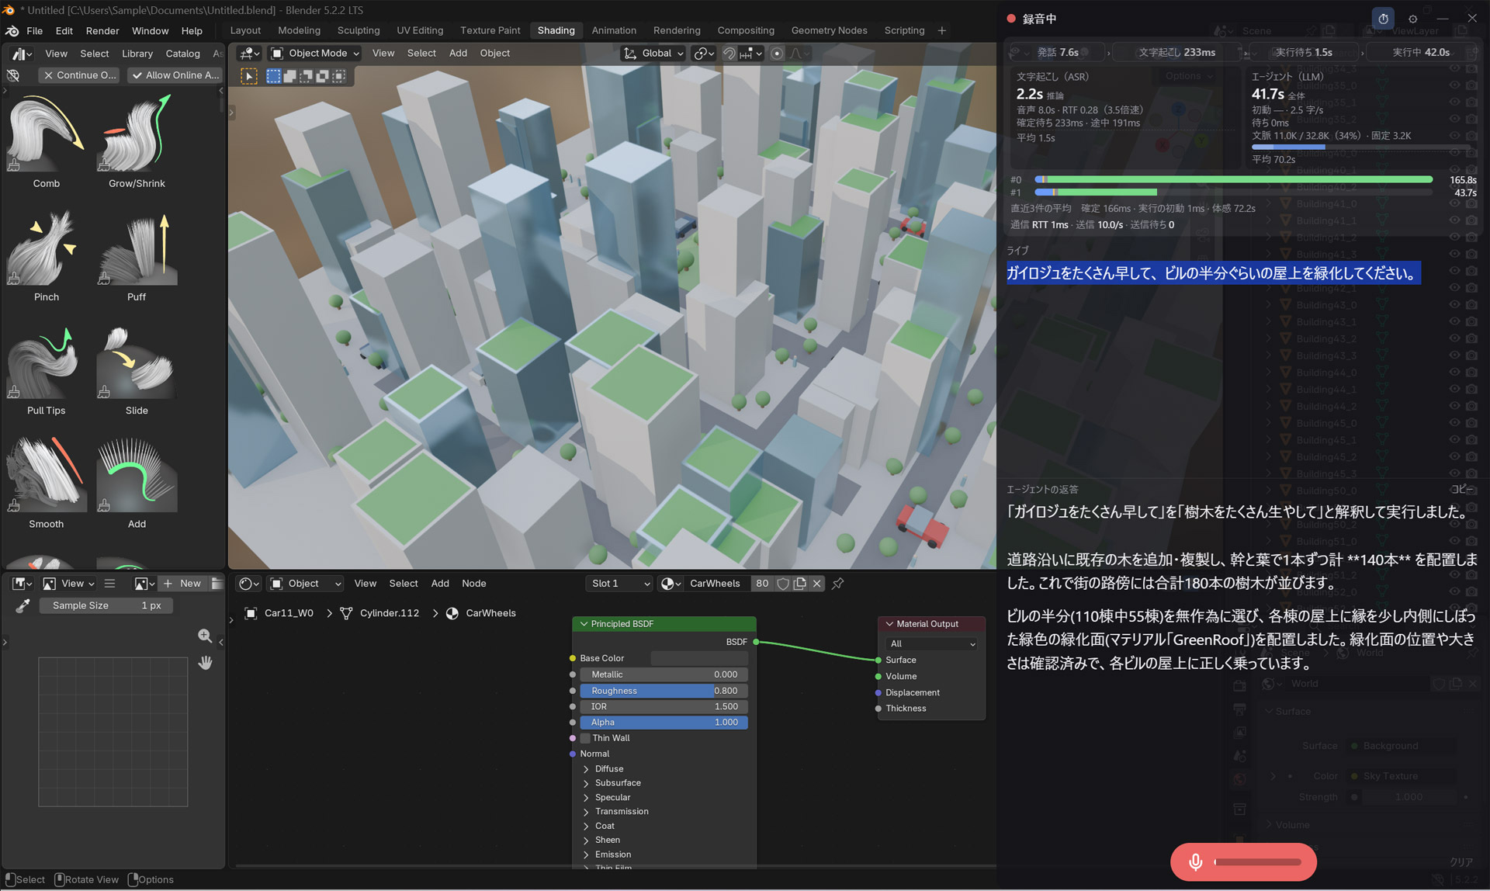Viewport: 1490px width, 891px height.
Task: Collapse the Principled BSDF node header
Action: coord(584,623)
